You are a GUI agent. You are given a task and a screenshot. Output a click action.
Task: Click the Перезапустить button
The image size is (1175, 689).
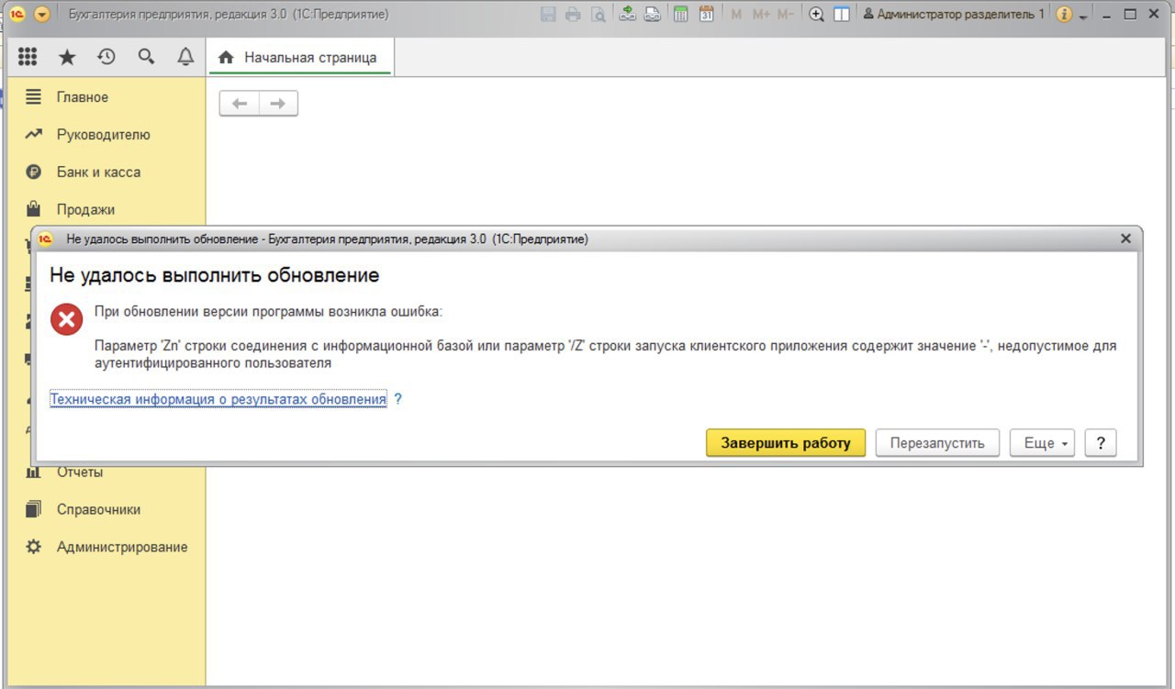pos(936,443)
